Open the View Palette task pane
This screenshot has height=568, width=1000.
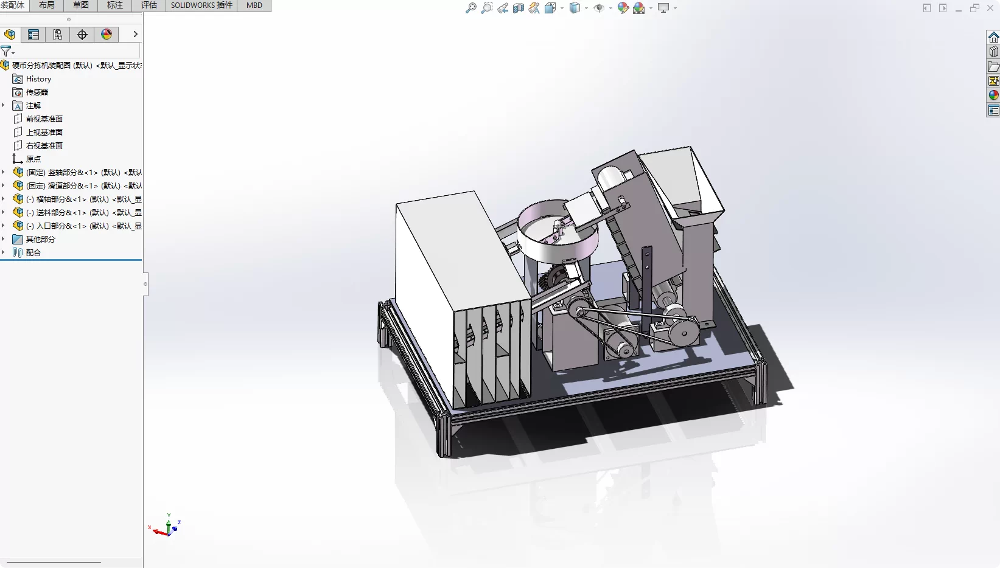click(x=993, y=81)
